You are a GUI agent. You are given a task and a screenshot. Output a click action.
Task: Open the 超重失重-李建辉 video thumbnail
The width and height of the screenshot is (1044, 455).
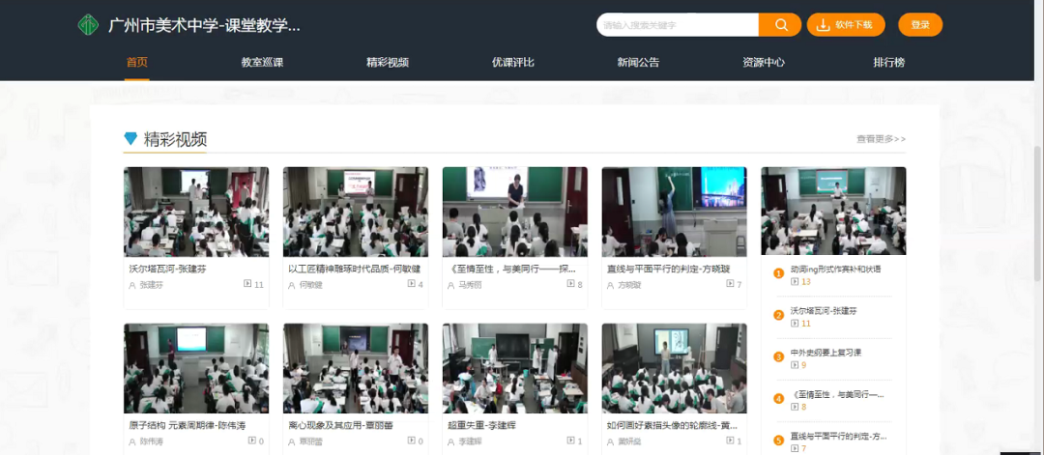coord(514,368)
